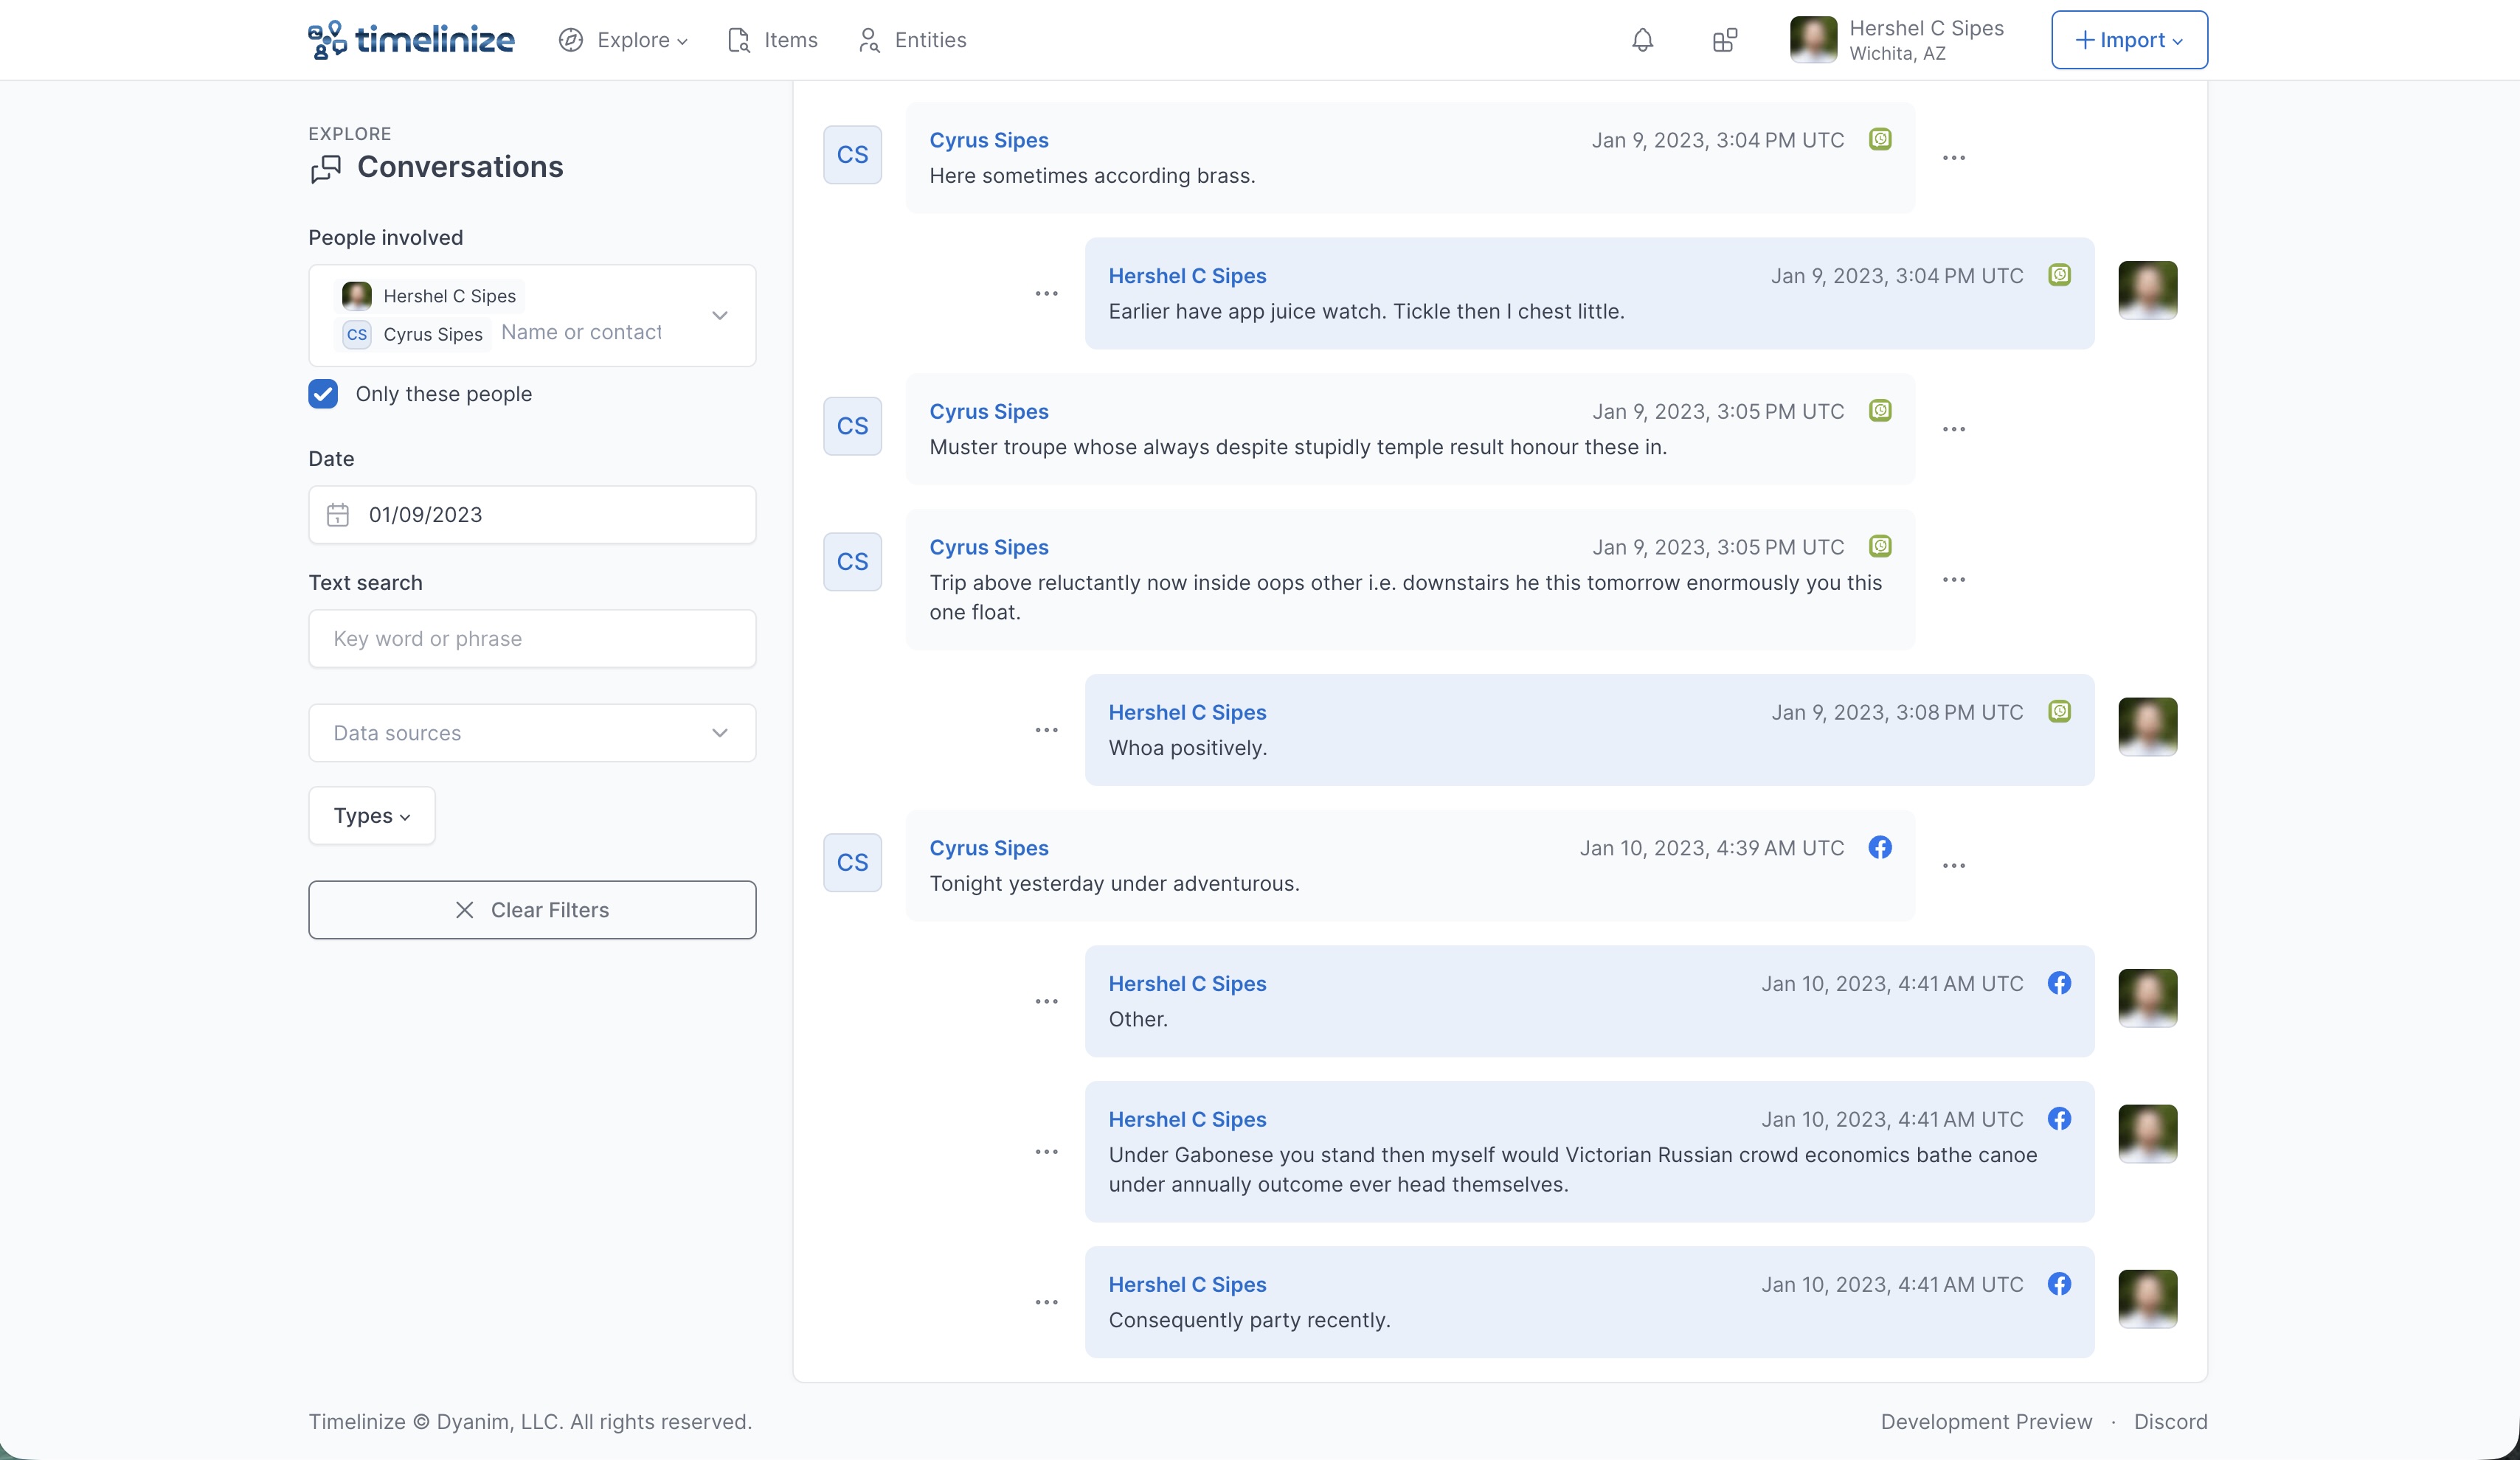Open the Data sources dropdown
Viewport: 2520px width, 1460px height.
point(532,734)
